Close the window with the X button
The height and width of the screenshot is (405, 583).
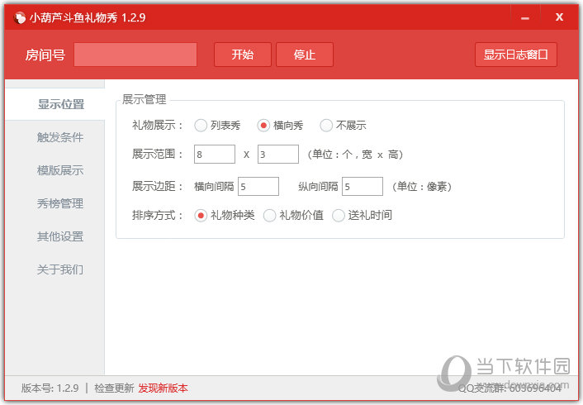pos(559,17)
